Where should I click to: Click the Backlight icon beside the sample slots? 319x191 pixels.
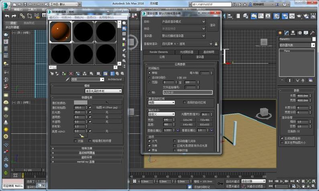pos(124,29)
